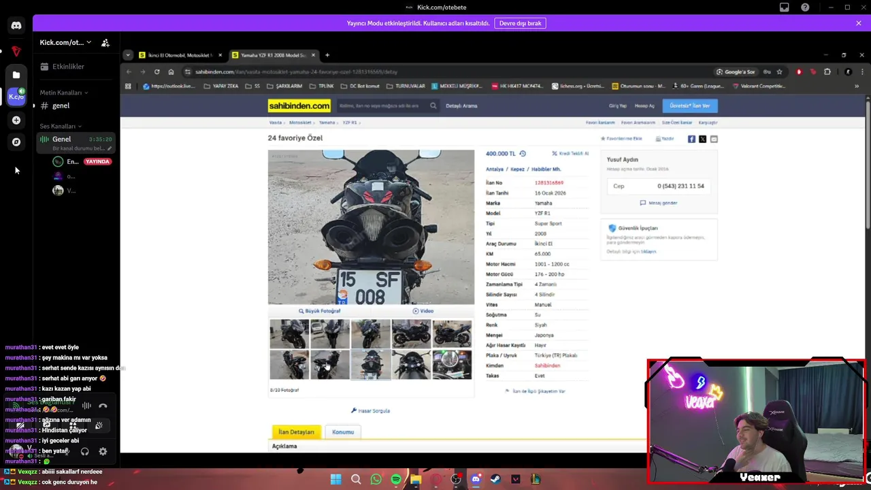
Task: Click the sahibinden.com logo
Action: (x=299, y=105)
